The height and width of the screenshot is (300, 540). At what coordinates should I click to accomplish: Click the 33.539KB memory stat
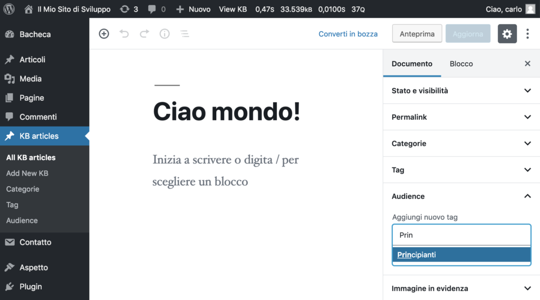click(x=296, y=9)
